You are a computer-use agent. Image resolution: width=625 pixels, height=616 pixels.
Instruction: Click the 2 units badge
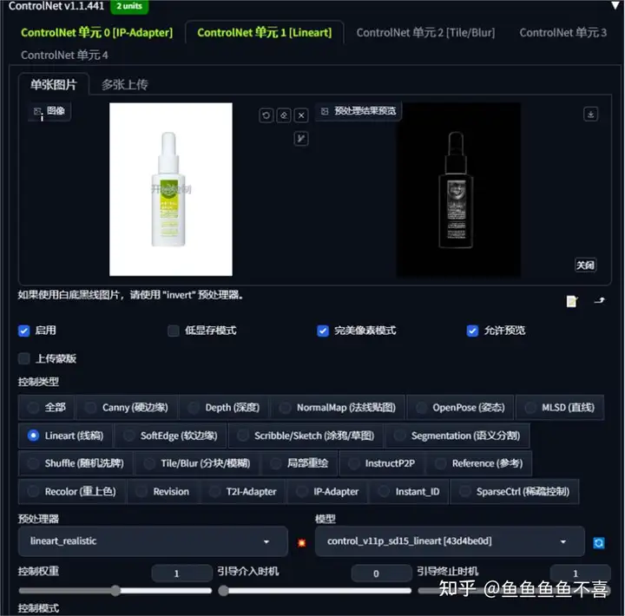tap(129, 6)
